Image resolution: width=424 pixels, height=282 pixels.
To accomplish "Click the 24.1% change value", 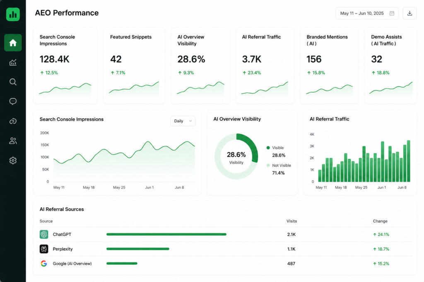I will (381, 234).
